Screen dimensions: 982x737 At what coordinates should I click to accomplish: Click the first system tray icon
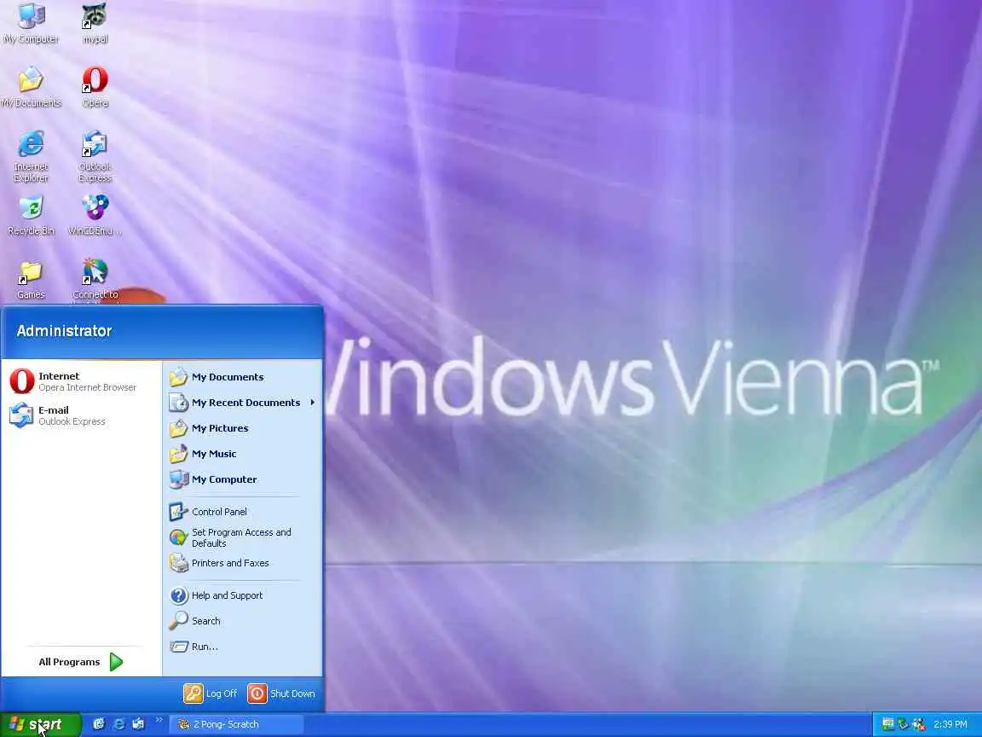pos(887,724)
